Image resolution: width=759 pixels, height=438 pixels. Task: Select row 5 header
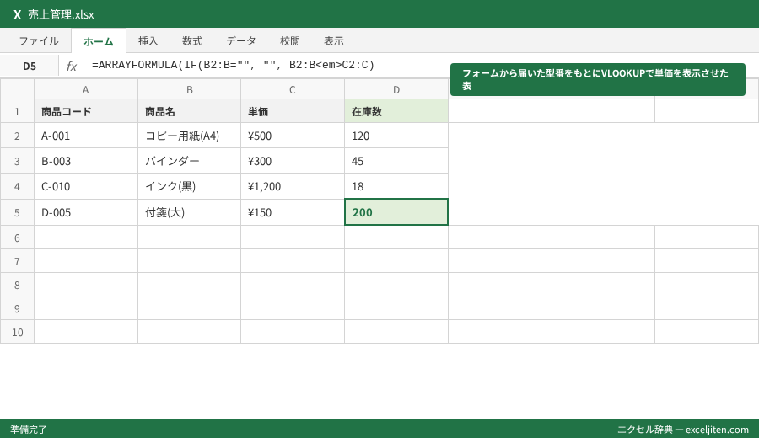click(x=17, y=212)
